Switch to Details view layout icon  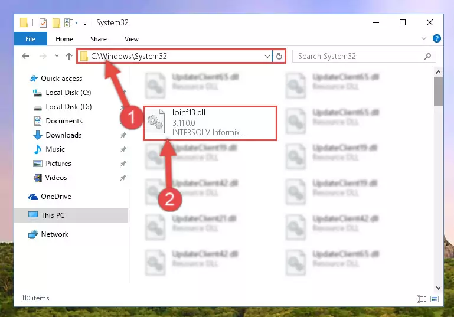tap(422, 299)
